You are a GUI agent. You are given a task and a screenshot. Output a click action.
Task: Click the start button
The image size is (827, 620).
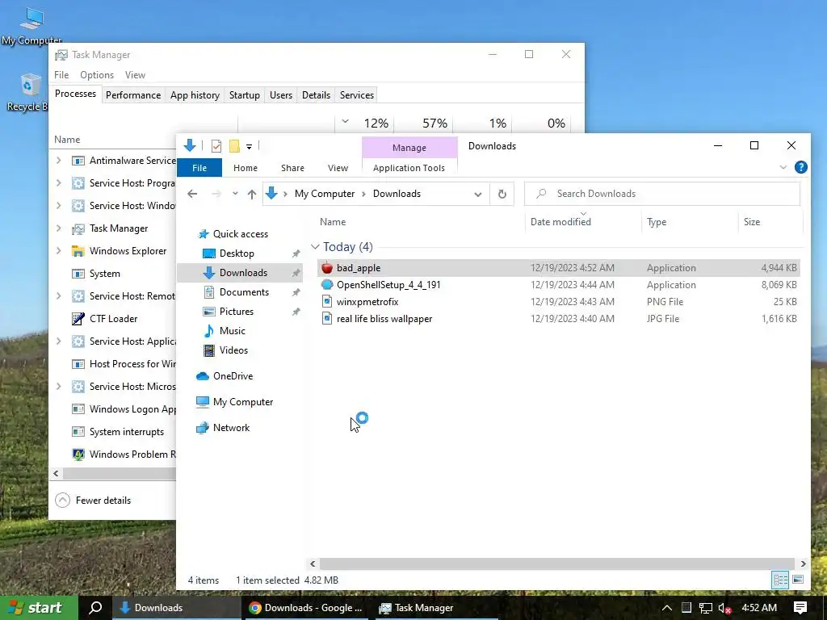tap(38, 607)
